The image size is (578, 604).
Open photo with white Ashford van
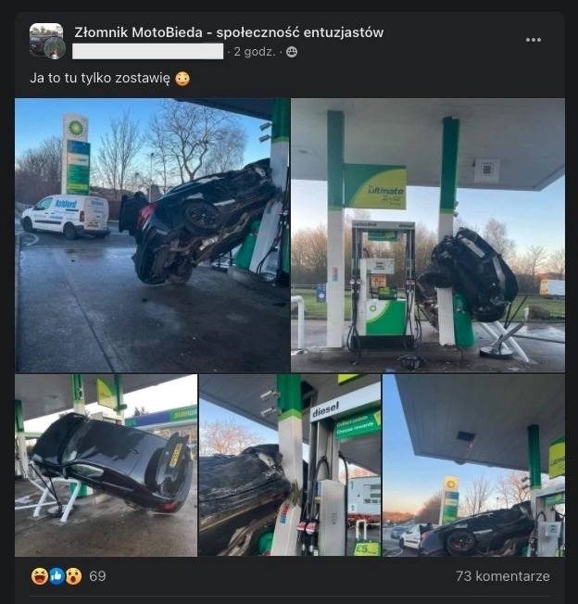tap(152, 235)
